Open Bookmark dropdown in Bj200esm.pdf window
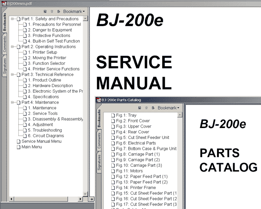This screenshot has height=209, width=261. point(74,11)
